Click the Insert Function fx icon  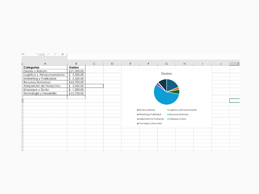point(63,54)
